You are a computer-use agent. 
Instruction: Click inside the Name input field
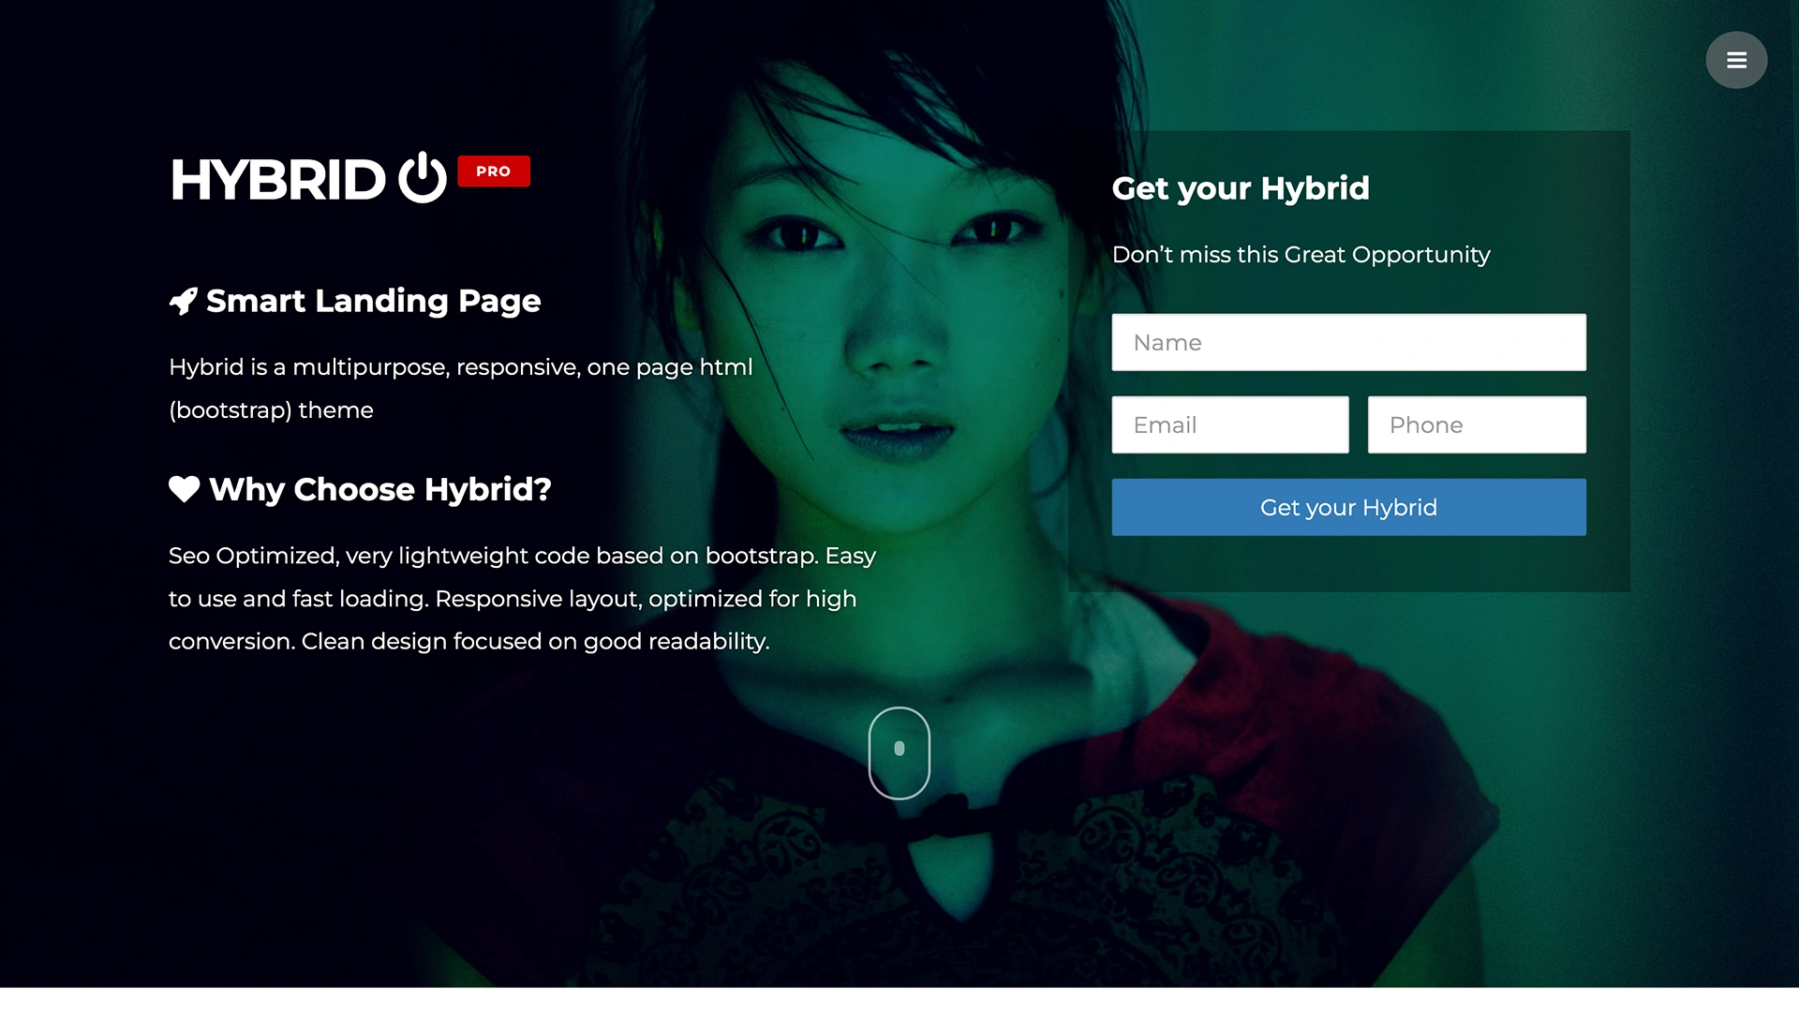pos(1347,342)
